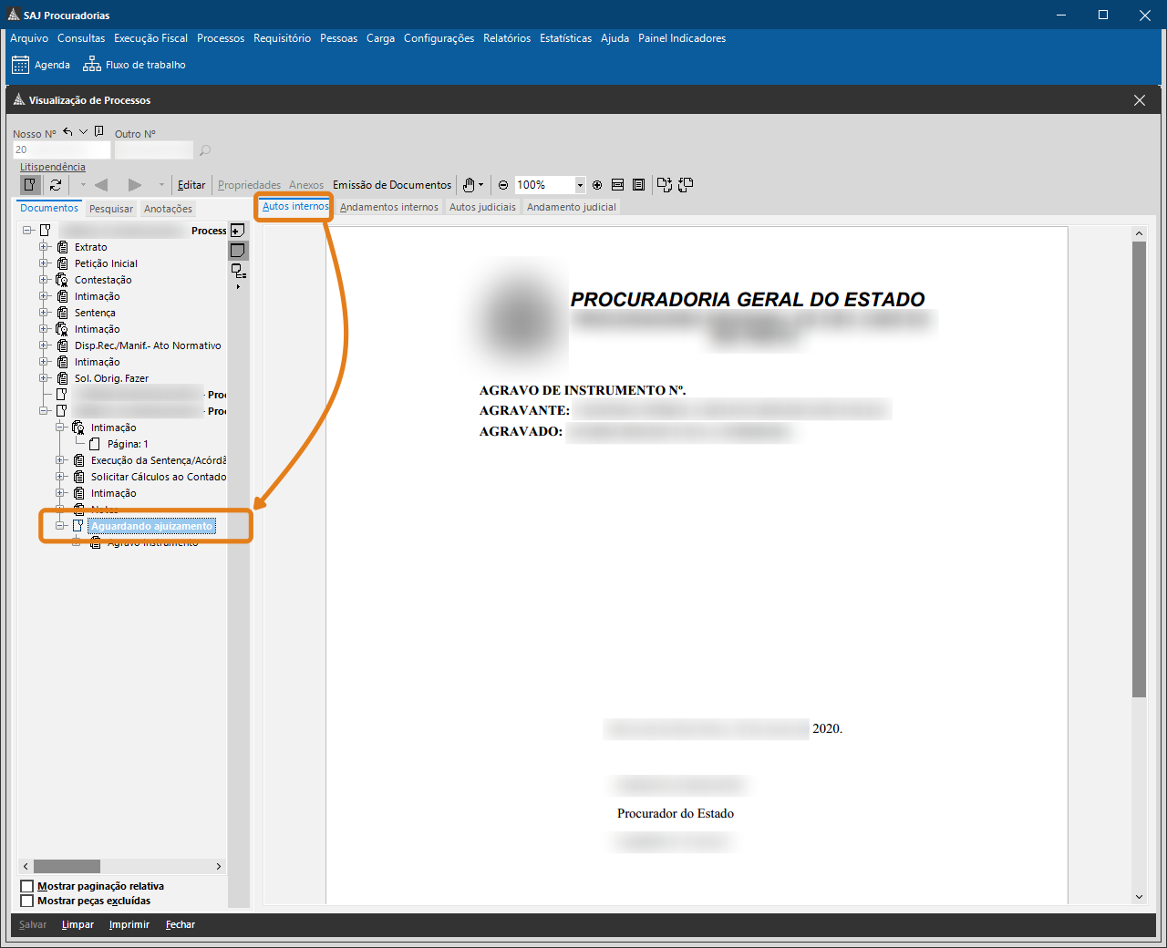1167x948 pixels.
Task: Open Fluxo de trabalho workflow icon
Action: (92, 65)
